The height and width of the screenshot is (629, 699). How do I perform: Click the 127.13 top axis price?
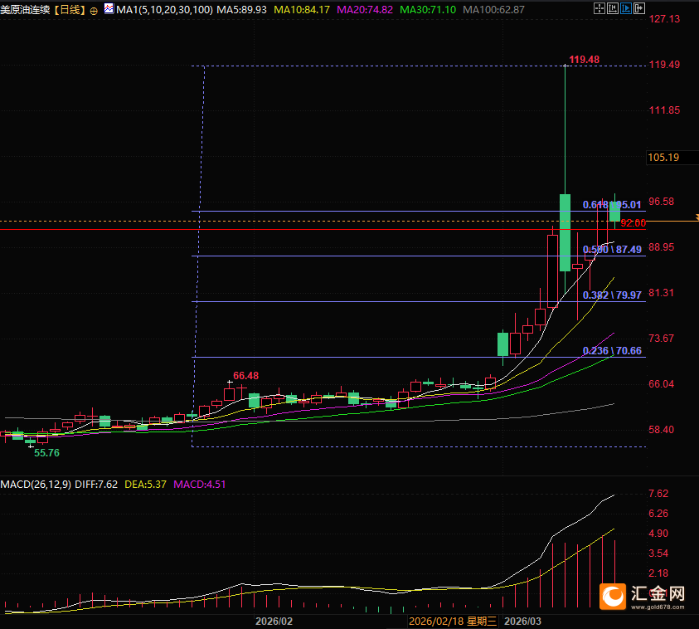click(664, 19)
